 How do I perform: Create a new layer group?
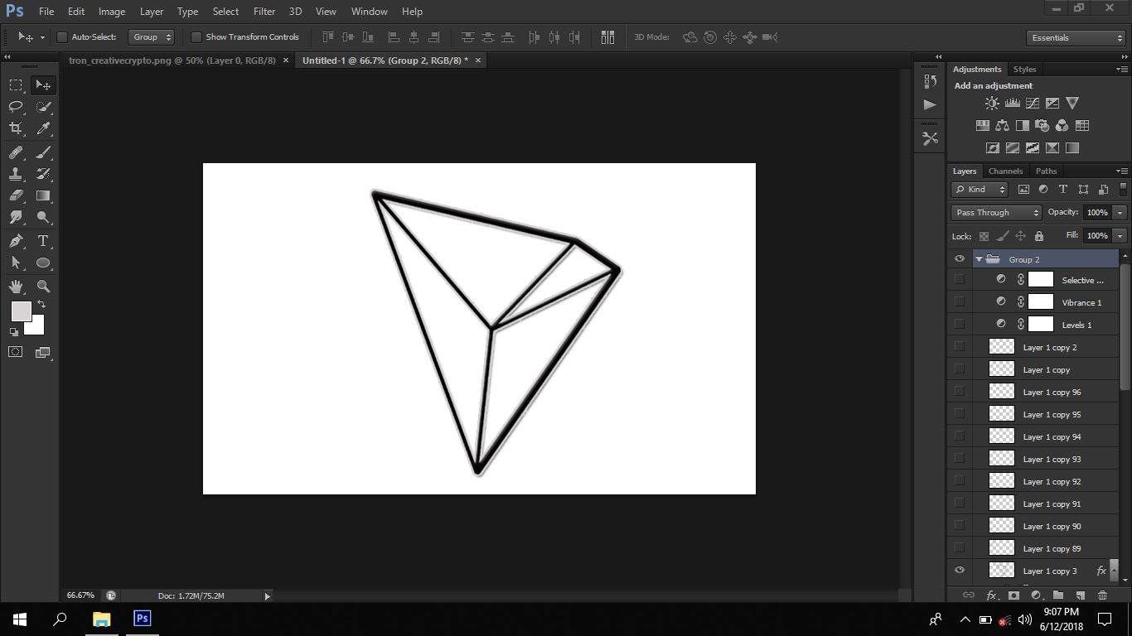[1058, 595]
